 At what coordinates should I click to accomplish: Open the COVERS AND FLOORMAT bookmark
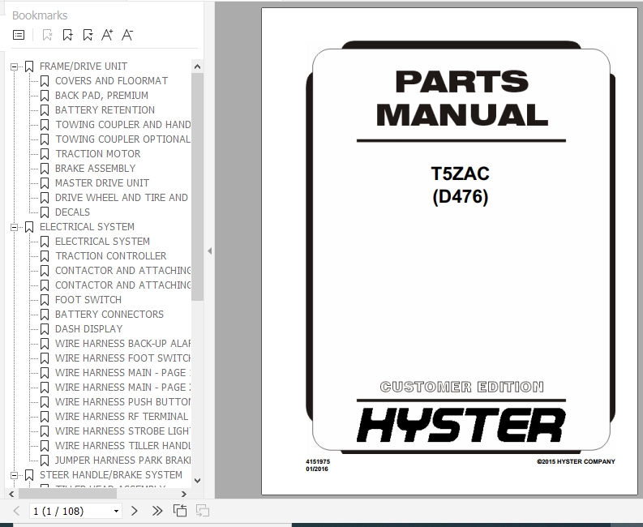pyautogui.click(x=112, y=81)
